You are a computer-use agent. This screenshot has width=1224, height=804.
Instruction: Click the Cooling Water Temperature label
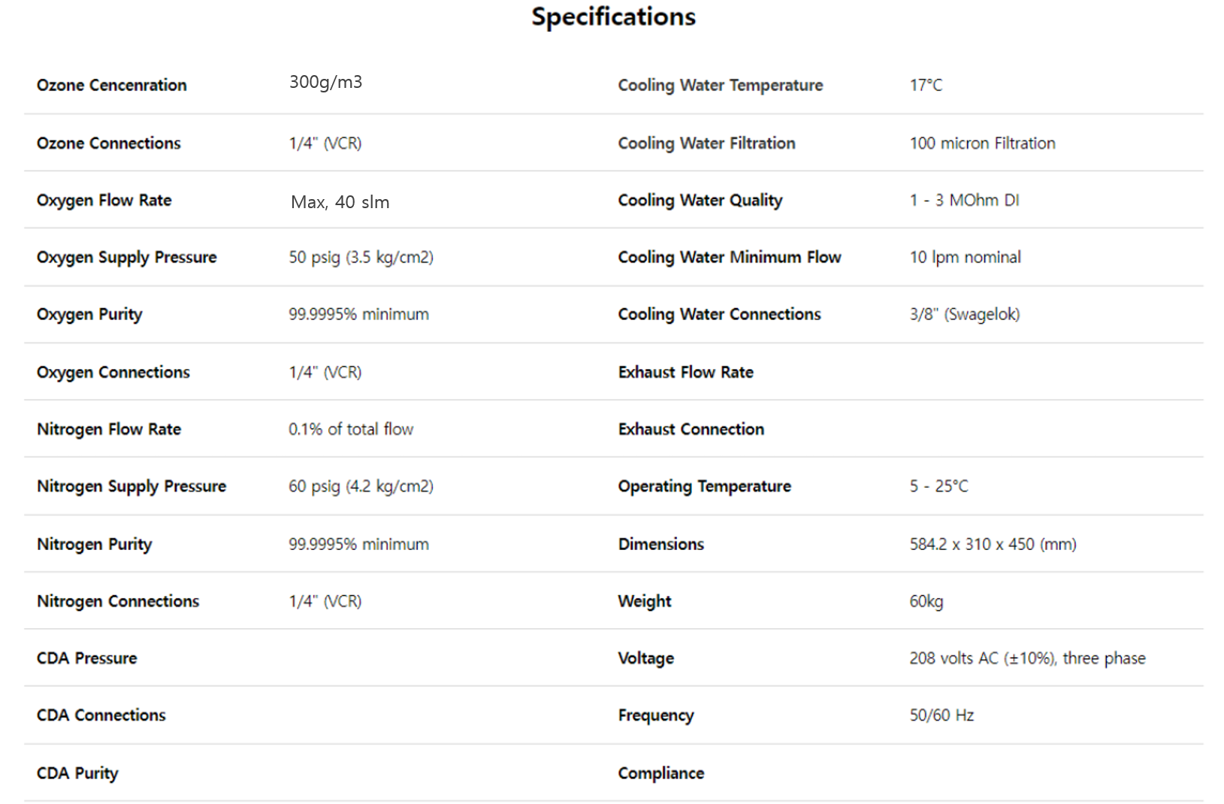click(x=720, y=85)
